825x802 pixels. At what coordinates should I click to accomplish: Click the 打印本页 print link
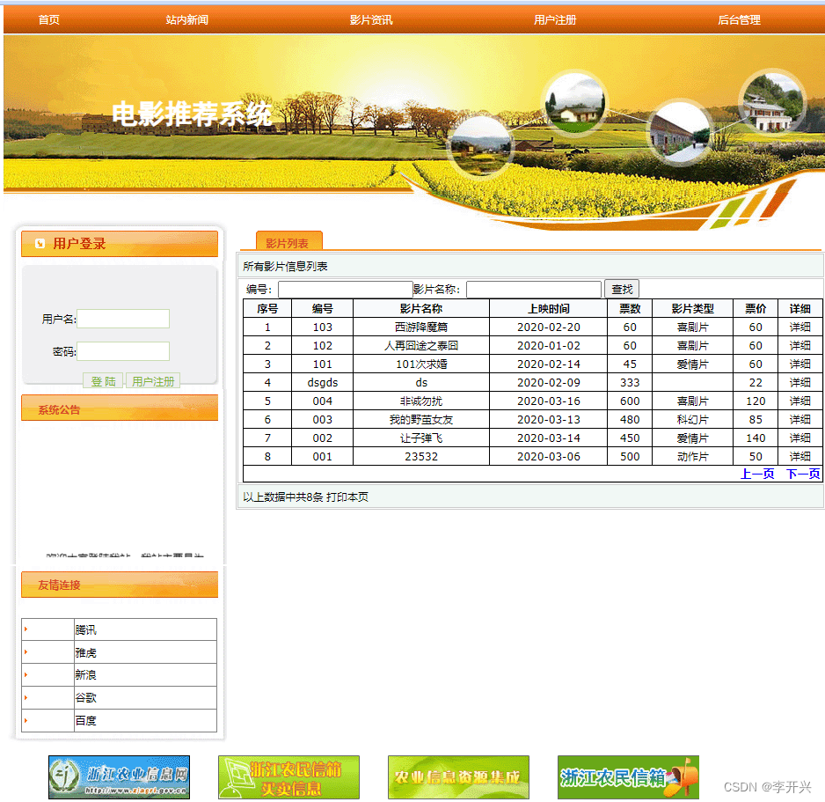point(347,497)
